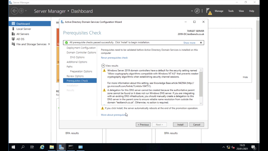Click the left BPA results text
268x151 pixels.
click(72, 133)
